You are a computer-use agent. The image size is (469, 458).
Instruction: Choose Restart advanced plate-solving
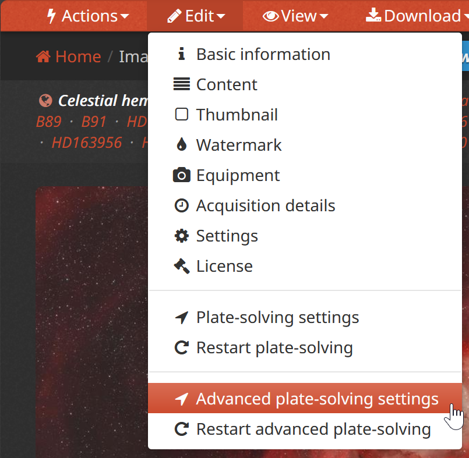305,429
